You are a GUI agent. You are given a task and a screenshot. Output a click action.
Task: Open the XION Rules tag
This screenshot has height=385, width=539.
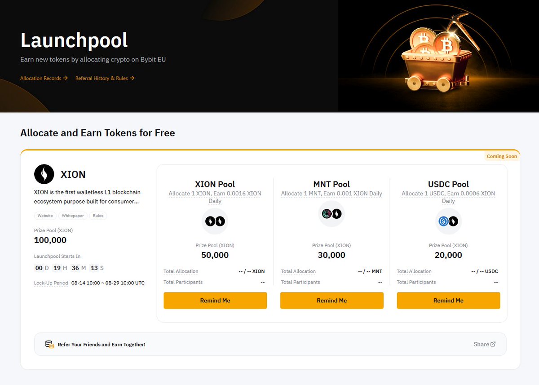[x=98, y=216]
